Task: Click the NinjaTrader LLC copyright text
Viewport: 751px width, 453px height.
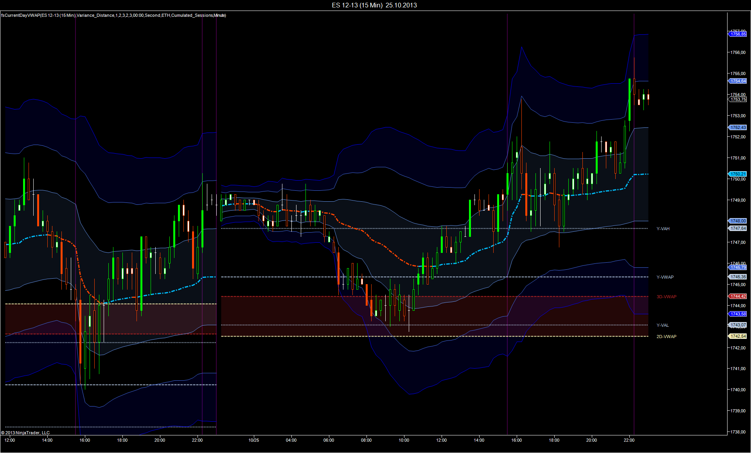Action: (x=25, y=433)
